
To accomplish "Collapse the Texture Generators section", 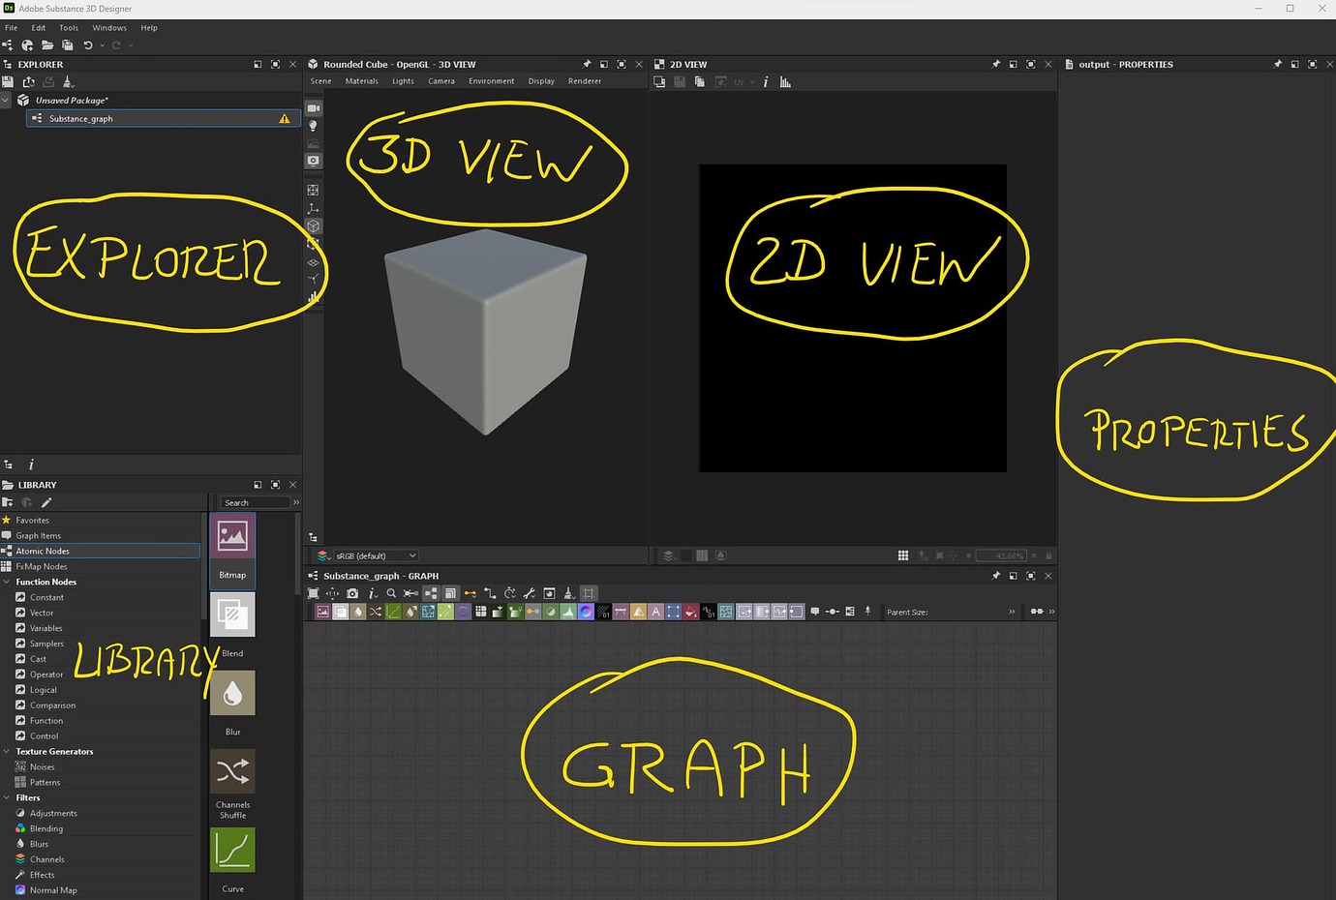I will 8,751.
